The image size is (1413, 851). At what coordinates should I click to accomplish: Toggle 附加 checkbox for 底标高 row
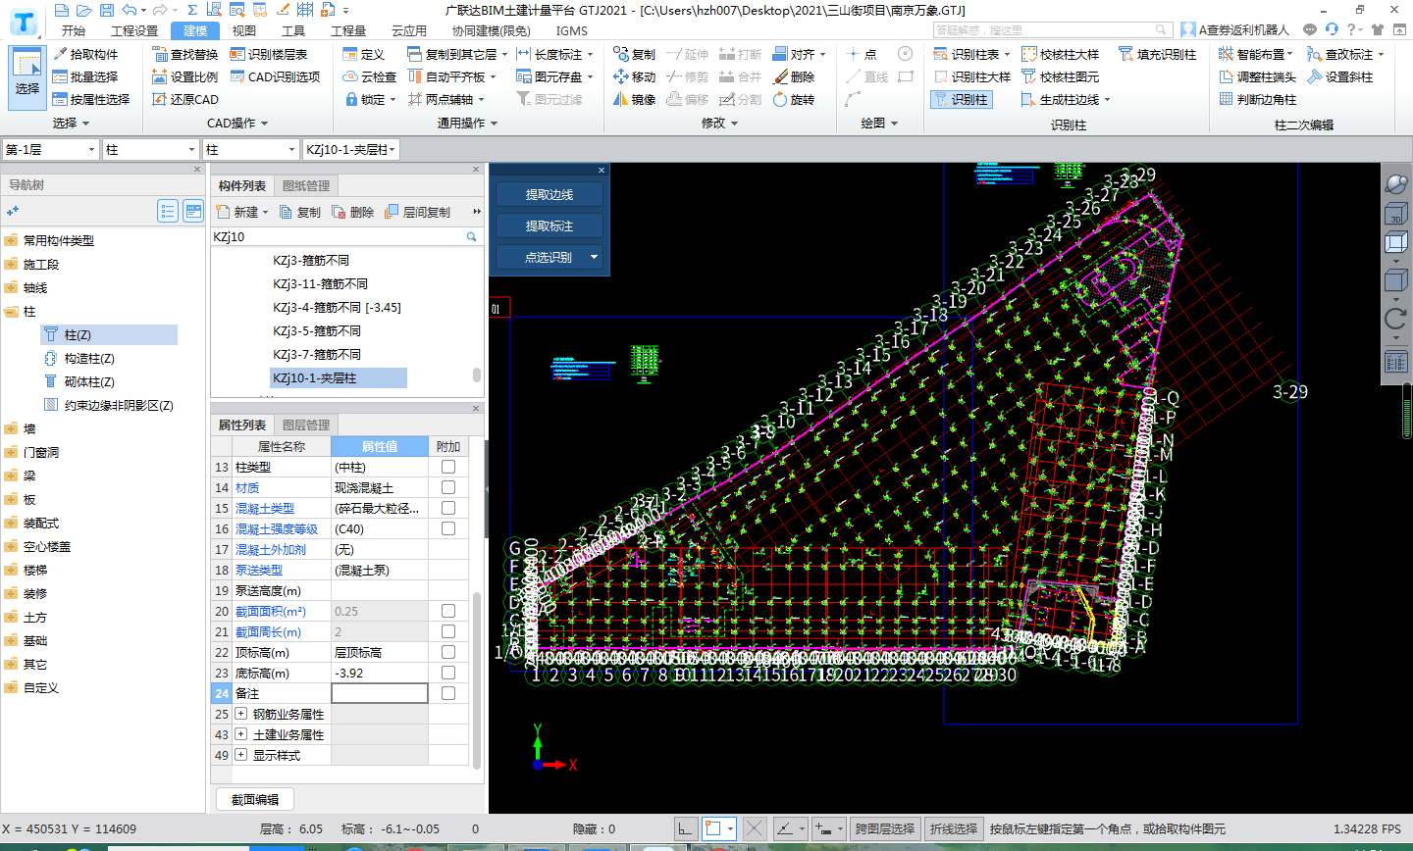[x=448, y=673]
